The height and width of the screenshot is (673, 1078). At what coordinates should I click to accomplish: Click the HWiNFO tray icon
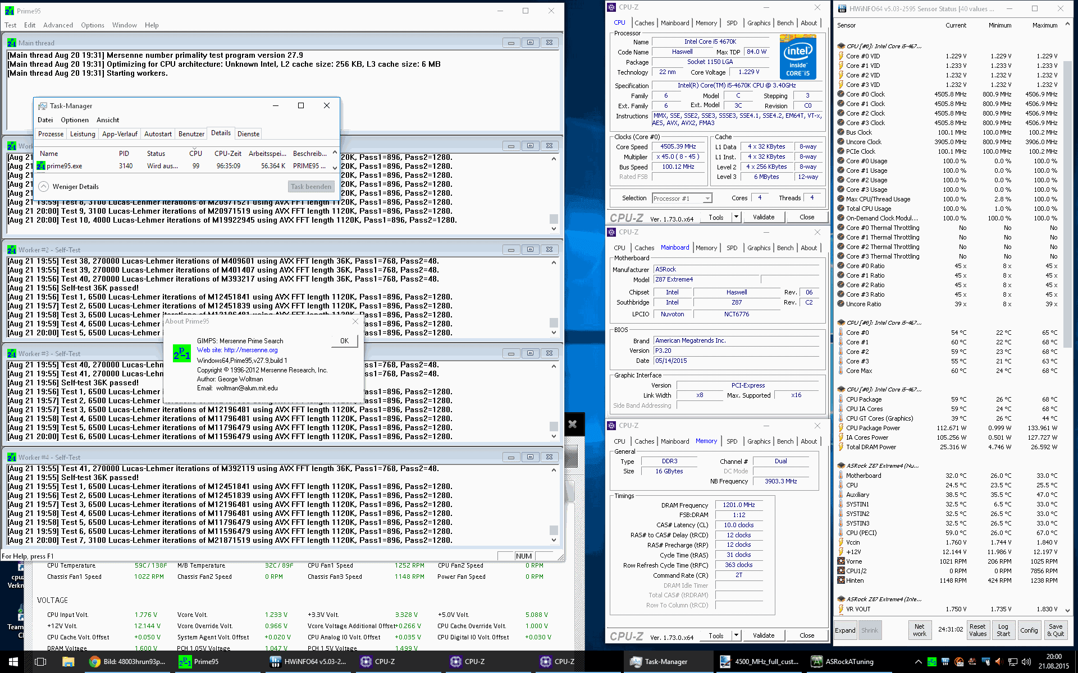click(945, 662)
